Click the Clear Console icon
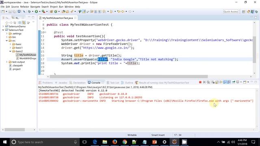The image size is (260, 146). click(213, 82)
